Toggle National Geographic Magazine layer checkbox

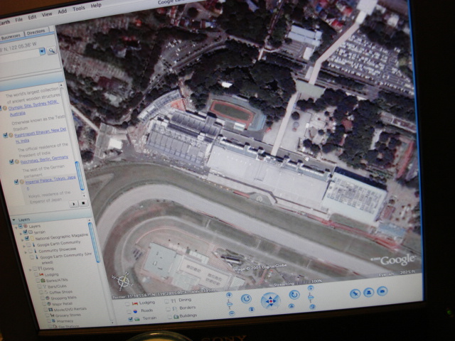click(26, 238)
